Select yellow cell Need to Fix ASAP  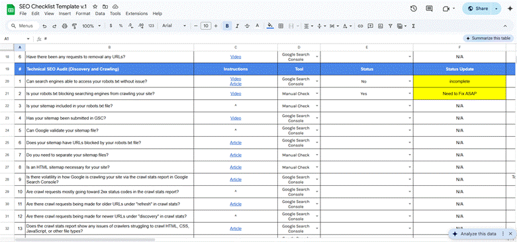click(x=459, y=94)
